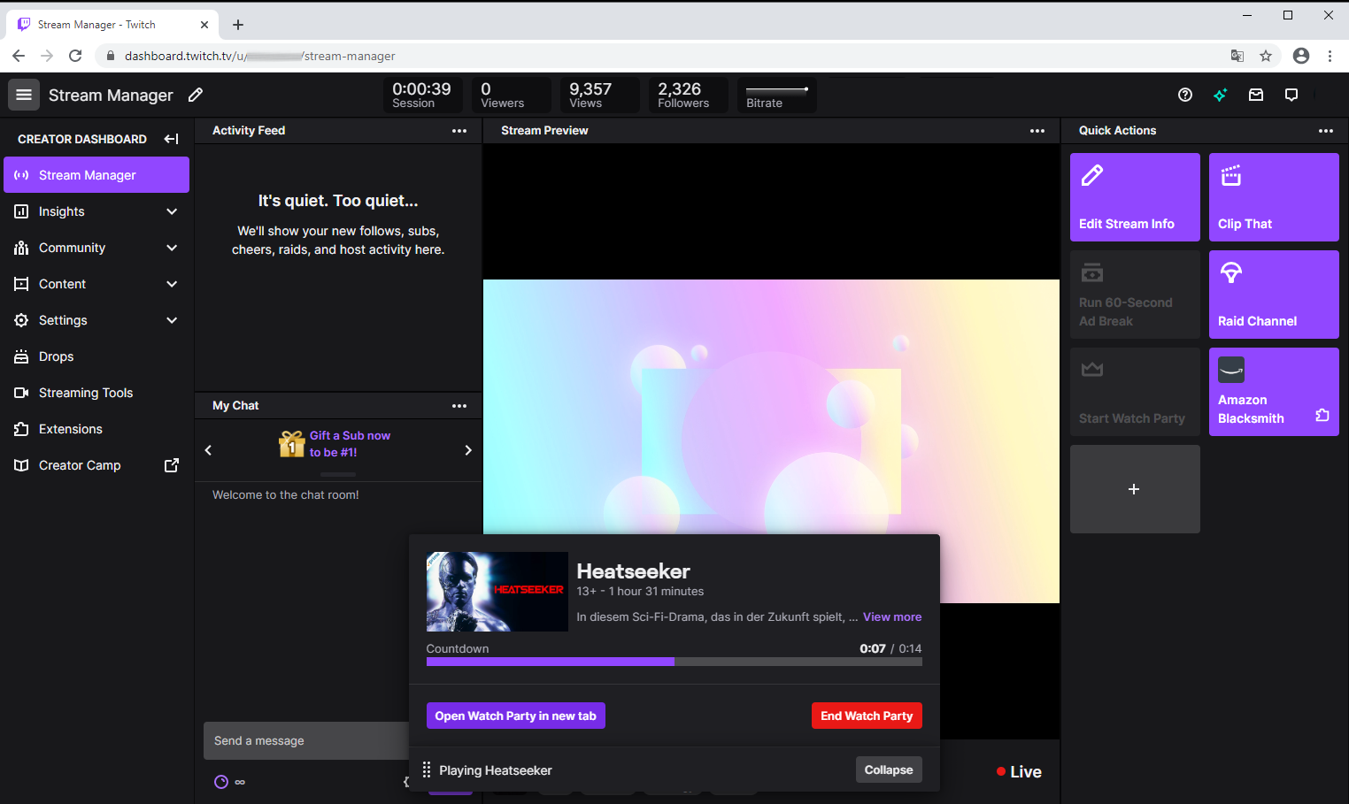Open the inbox notifications icon
Image resolution: width=1349 pixels, height=804 pixels.
[1256, 95]
